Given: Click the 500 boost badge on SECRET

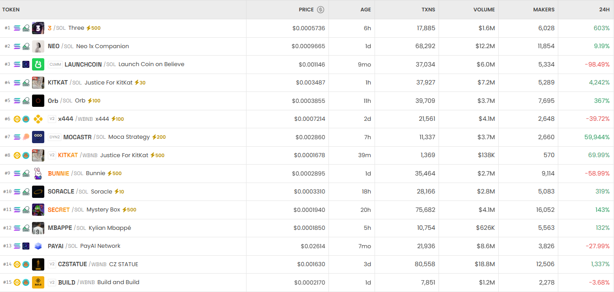Looking at the screenshot, I should (x=129, y=210).
